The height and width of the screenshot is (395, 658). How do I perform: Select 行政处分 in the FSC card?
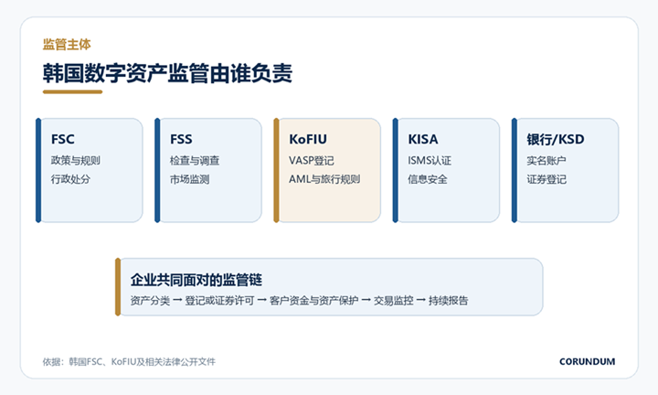(70, 179)
